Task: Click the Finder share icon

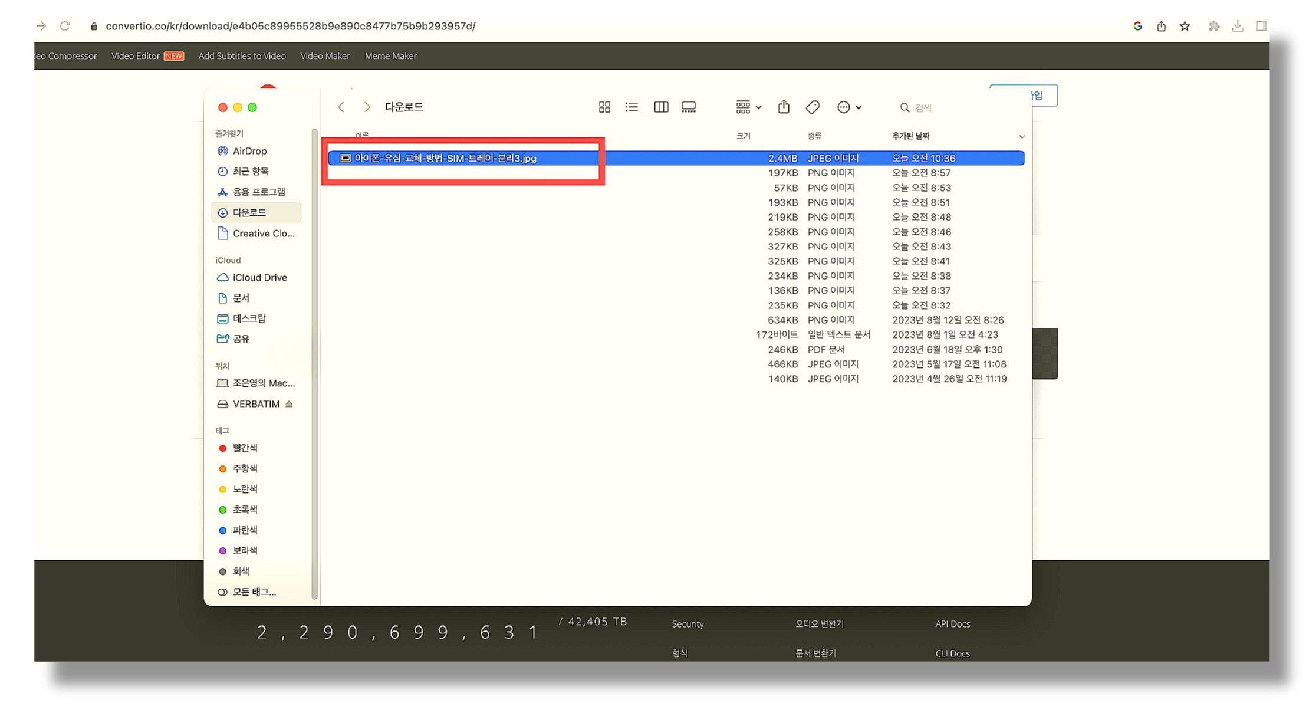Action: click(784, 107)
